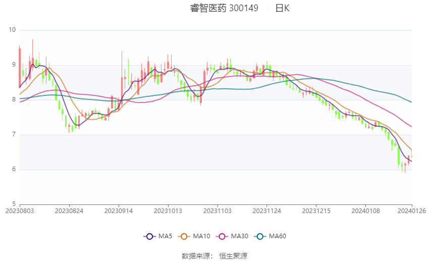Click x-axis date label 20231124
This screenshot has height=261, width=429.
tap(267, 211)
